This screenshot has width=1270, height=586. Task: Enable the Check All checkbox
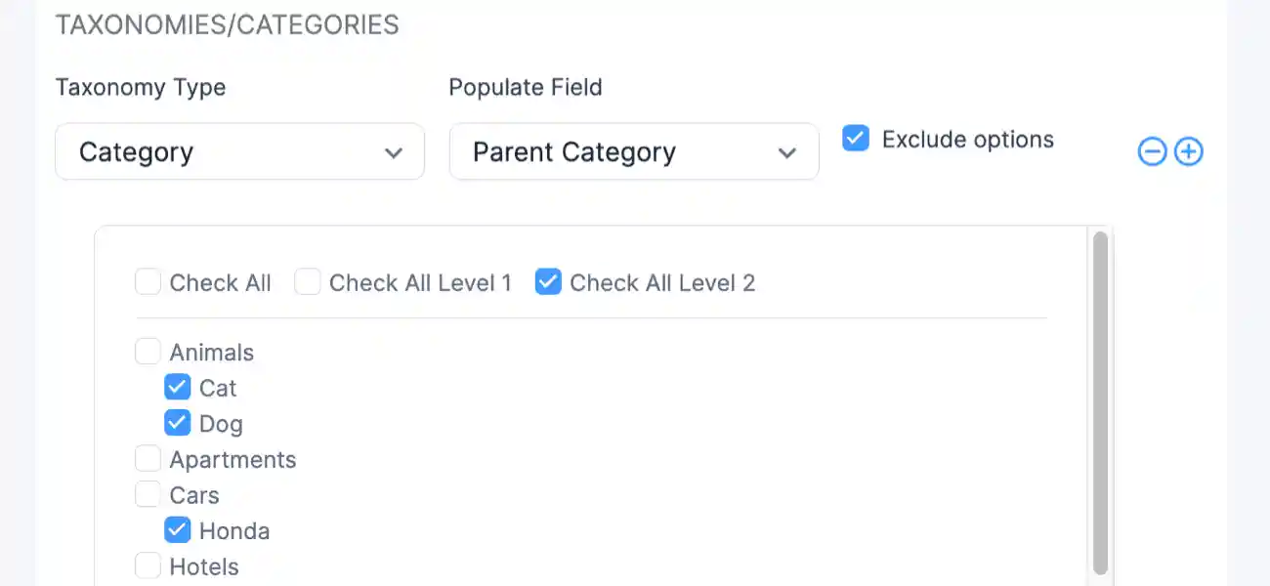148,281
